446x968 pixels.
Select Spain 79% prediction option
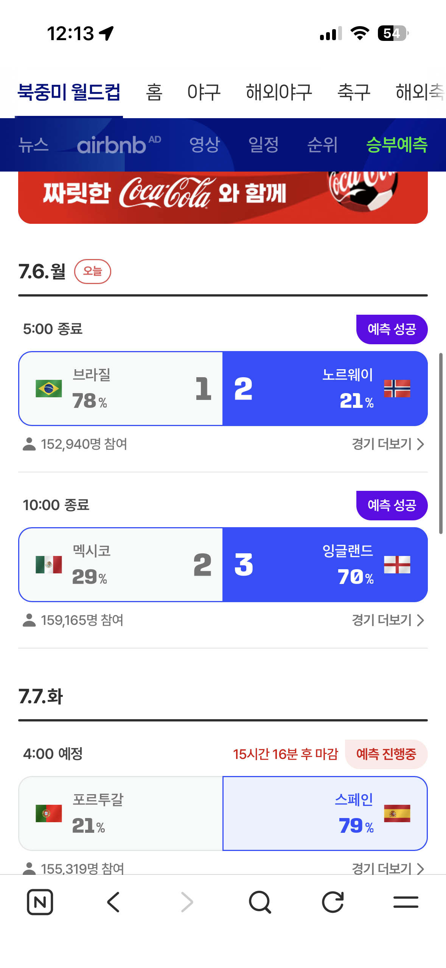click(x=325, y=813)
